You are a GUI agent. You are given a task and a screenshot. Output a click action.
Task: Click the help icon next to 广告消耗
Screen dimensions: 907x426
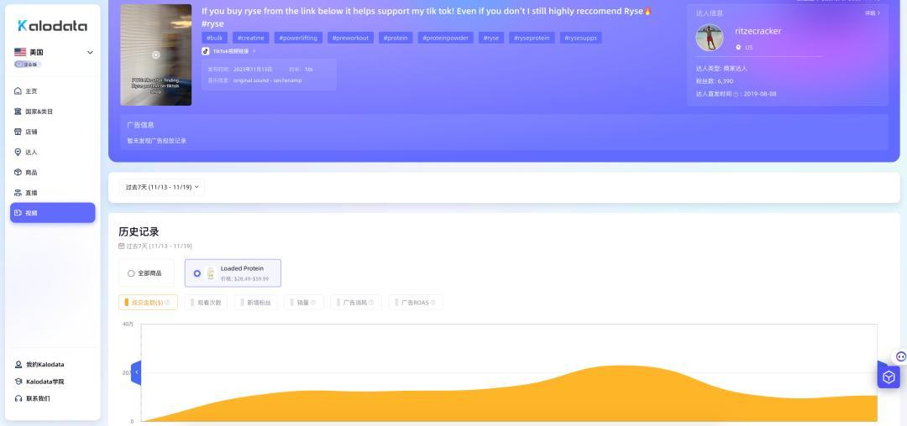click(x=371, y=303)
